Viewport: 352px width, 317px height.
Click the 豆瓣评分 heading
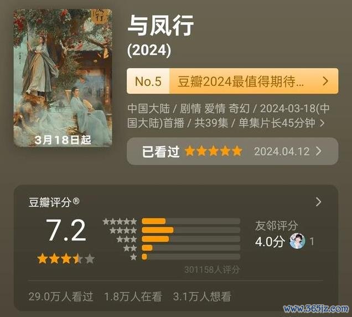click(x=54, y=202)
